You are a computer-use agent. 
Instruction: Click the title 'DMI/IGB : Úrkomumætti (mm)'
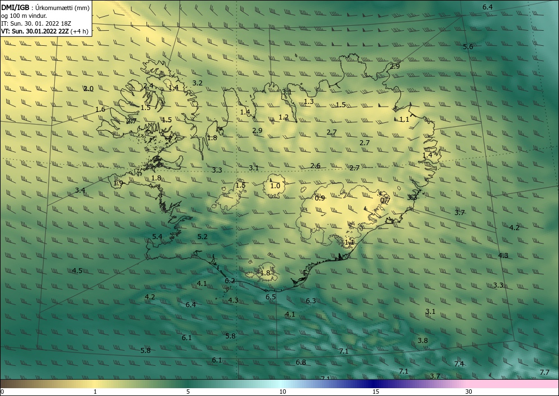(45, 7)
